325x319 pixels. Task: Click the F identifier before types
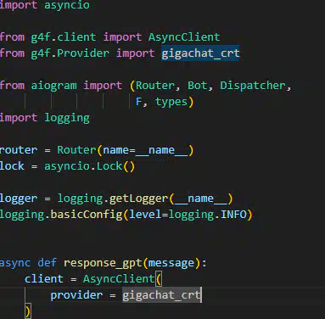[139, 102]
